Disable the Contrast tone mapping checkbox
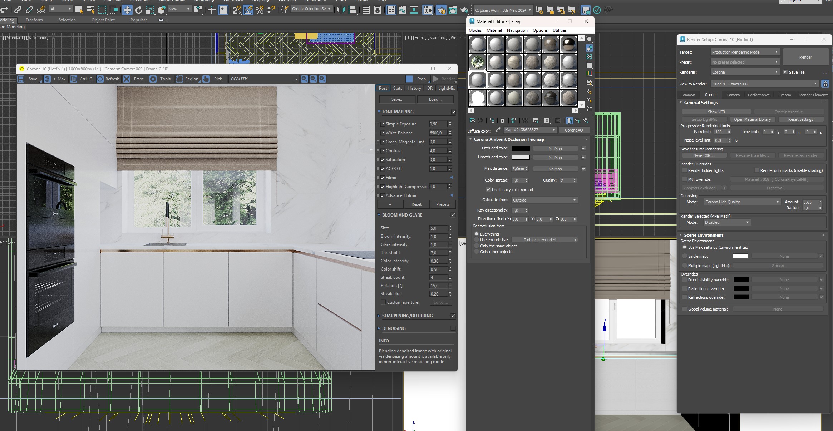Screen dimensions: 833x431 coord(383,151)
